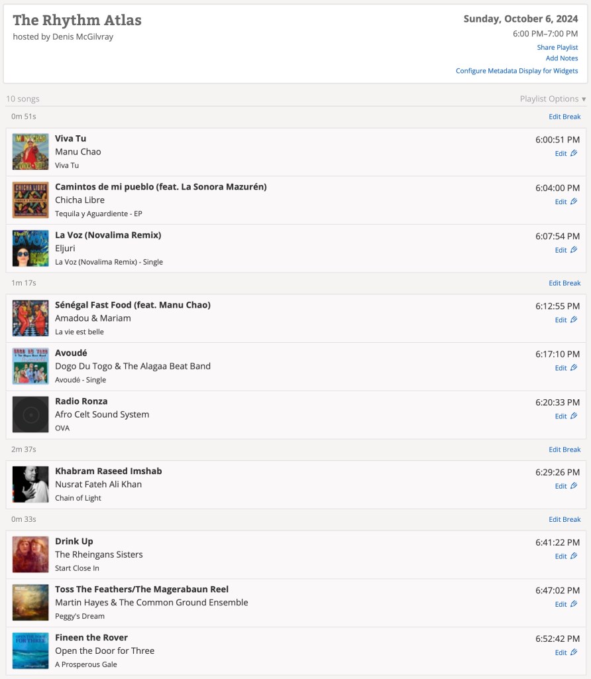Edit the 2m 37s break
591x679 pixels.
[564, 450]
